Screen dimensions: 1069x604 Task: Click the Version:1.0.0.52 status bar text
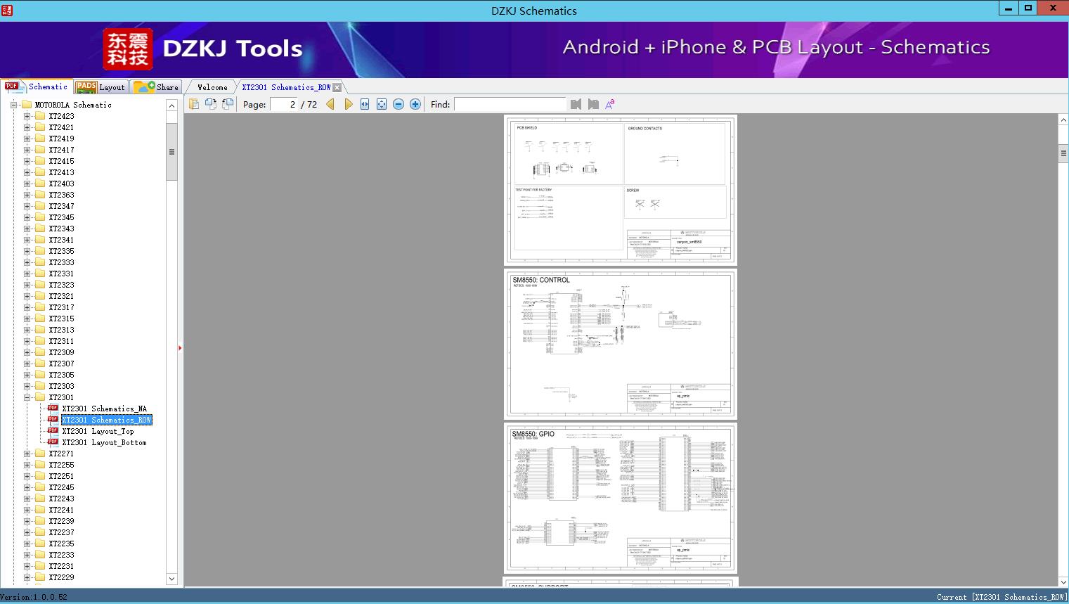pyautogui.click(x=34, y=597)
